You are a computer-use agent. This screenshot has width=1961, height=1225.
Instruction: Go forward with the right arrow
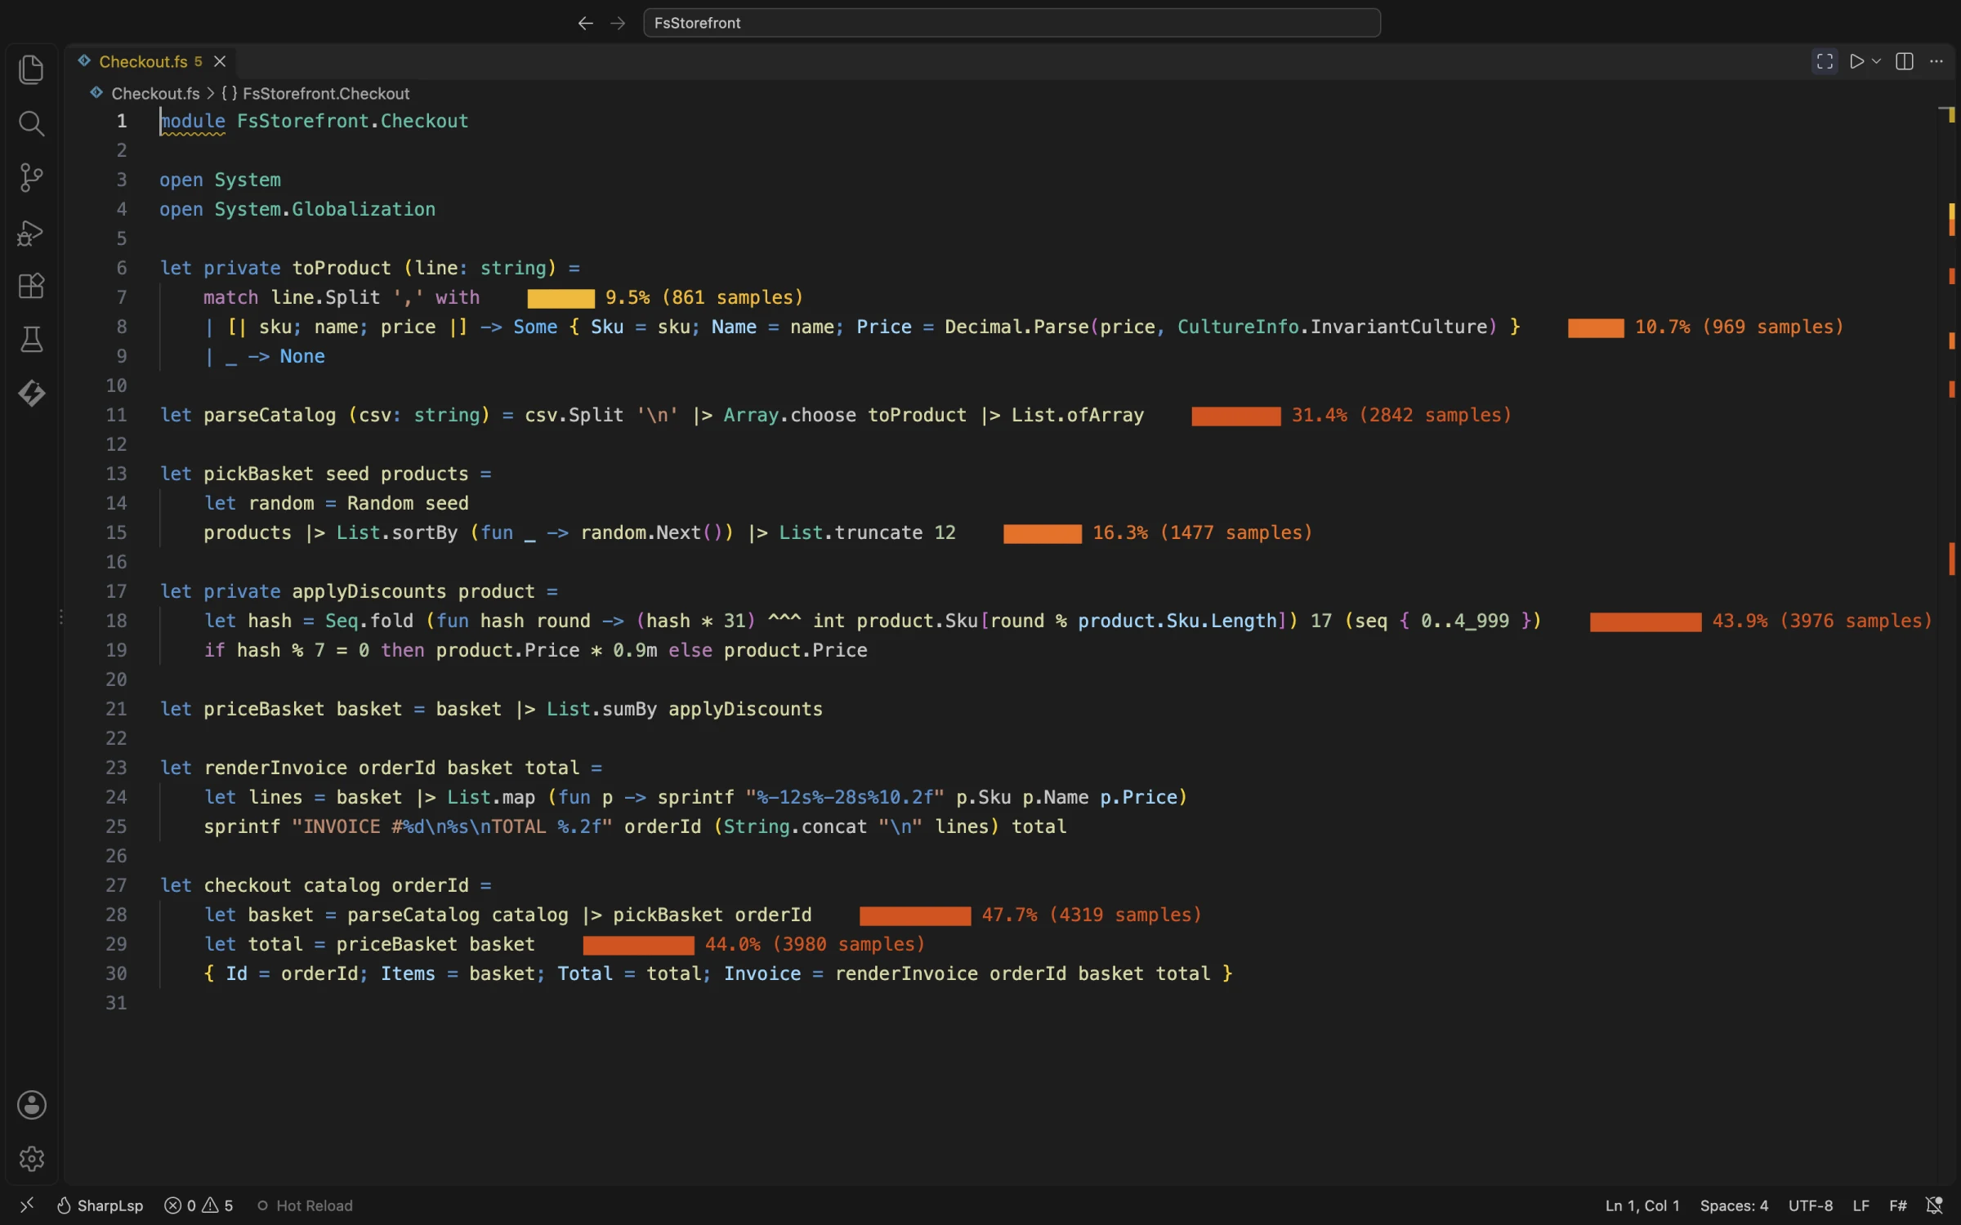[618, 23]
